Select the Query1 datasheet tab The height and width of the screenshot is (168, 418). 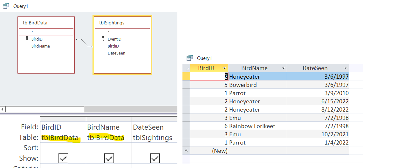[x=204, y=58]
